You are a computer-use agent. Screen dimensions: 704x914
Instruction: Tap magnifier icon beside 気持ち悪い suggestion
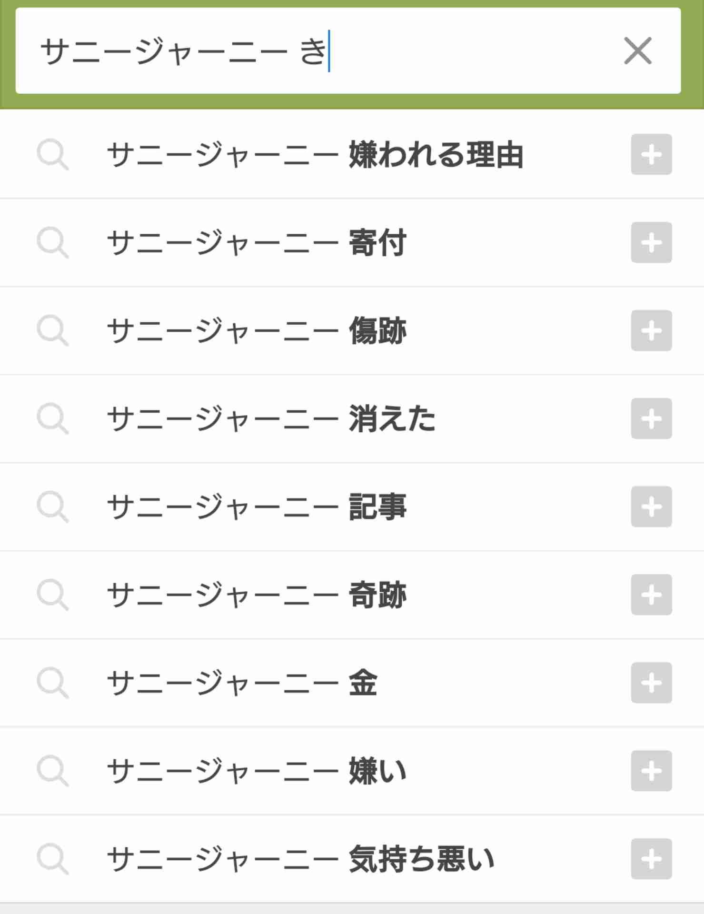53,859
